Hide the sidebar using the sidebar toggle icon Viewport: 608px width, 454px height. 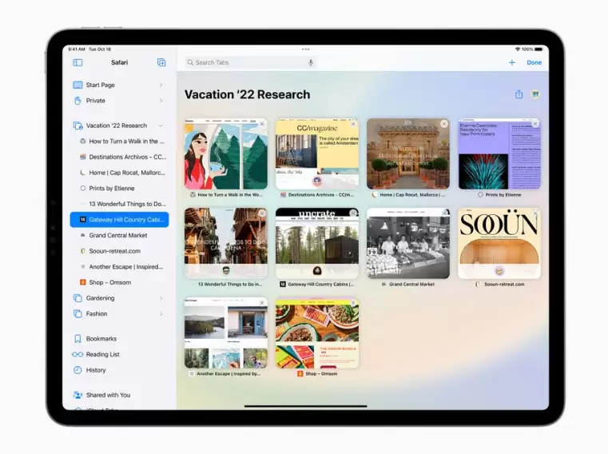77,62
